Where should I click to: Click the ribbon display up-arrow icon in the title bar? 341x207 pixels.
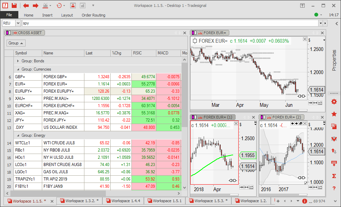303,6
